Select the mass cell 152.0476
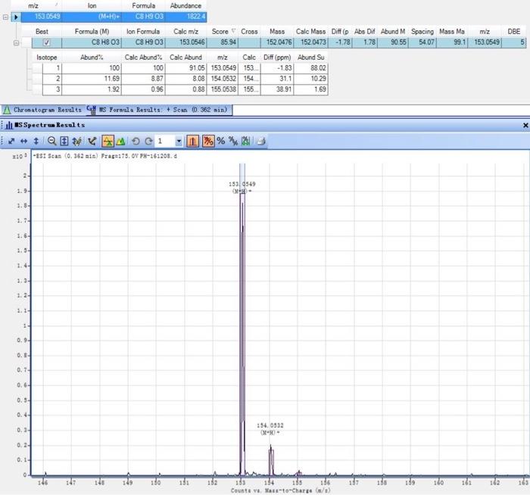The height and width of the screenshot is (495, 530). [277, 42]
